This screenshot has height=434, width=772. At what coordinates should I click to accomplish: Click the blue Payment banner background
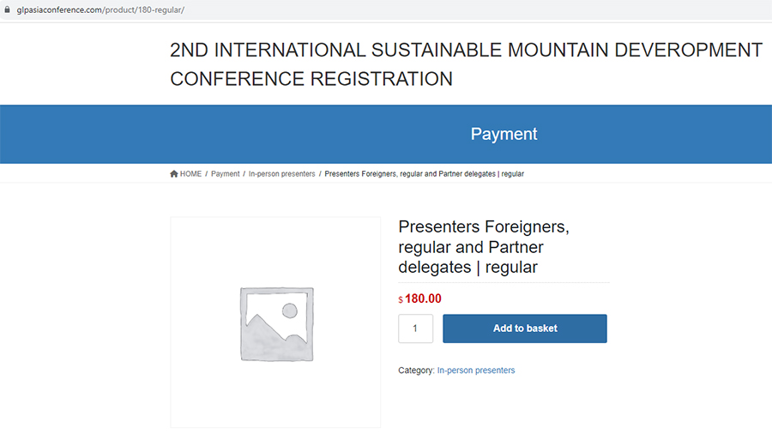click(246, 134)
